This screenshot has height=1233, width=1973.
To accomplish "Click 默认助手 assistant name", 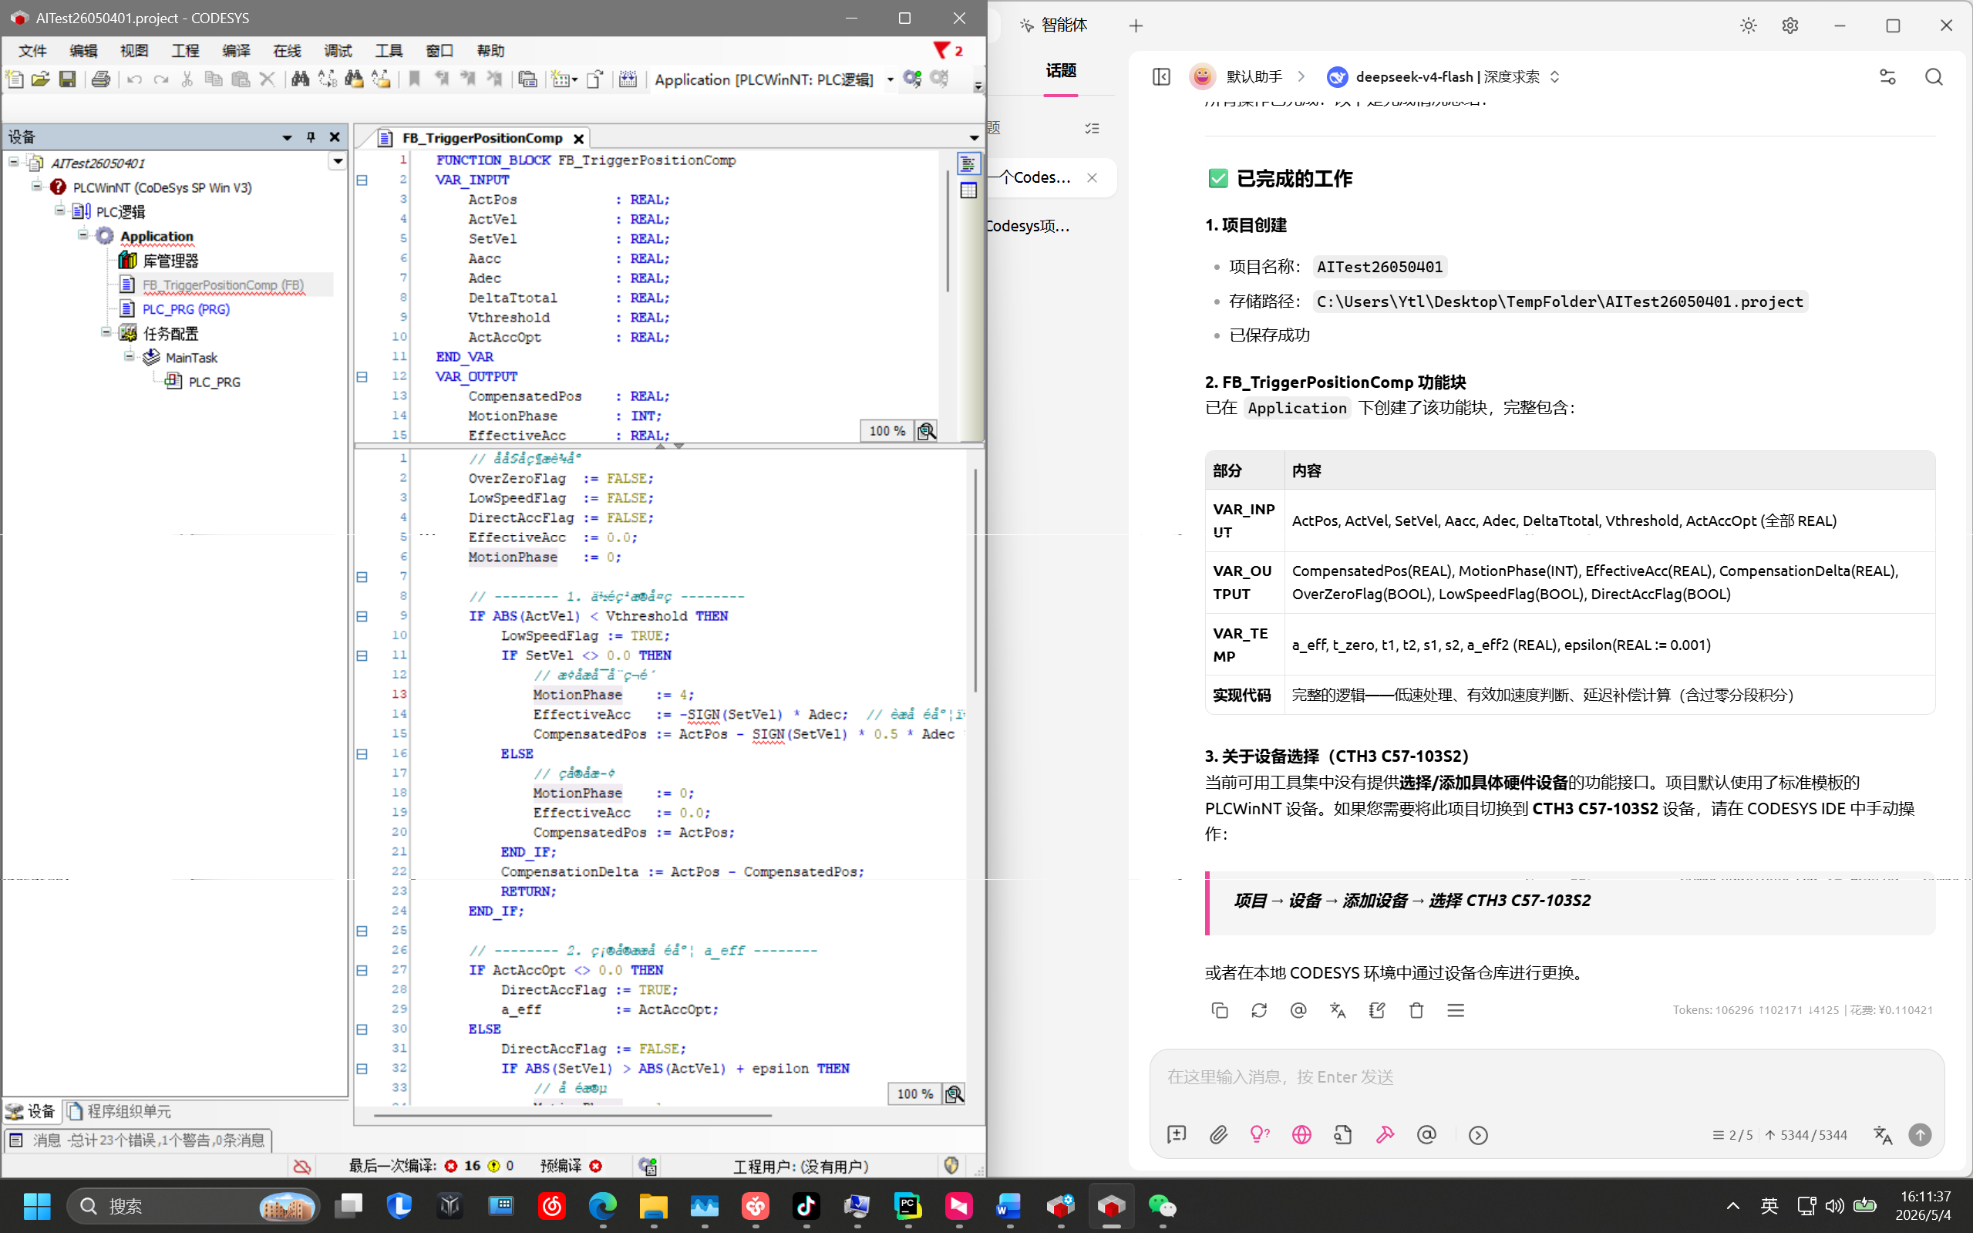I will point(1254,76).
